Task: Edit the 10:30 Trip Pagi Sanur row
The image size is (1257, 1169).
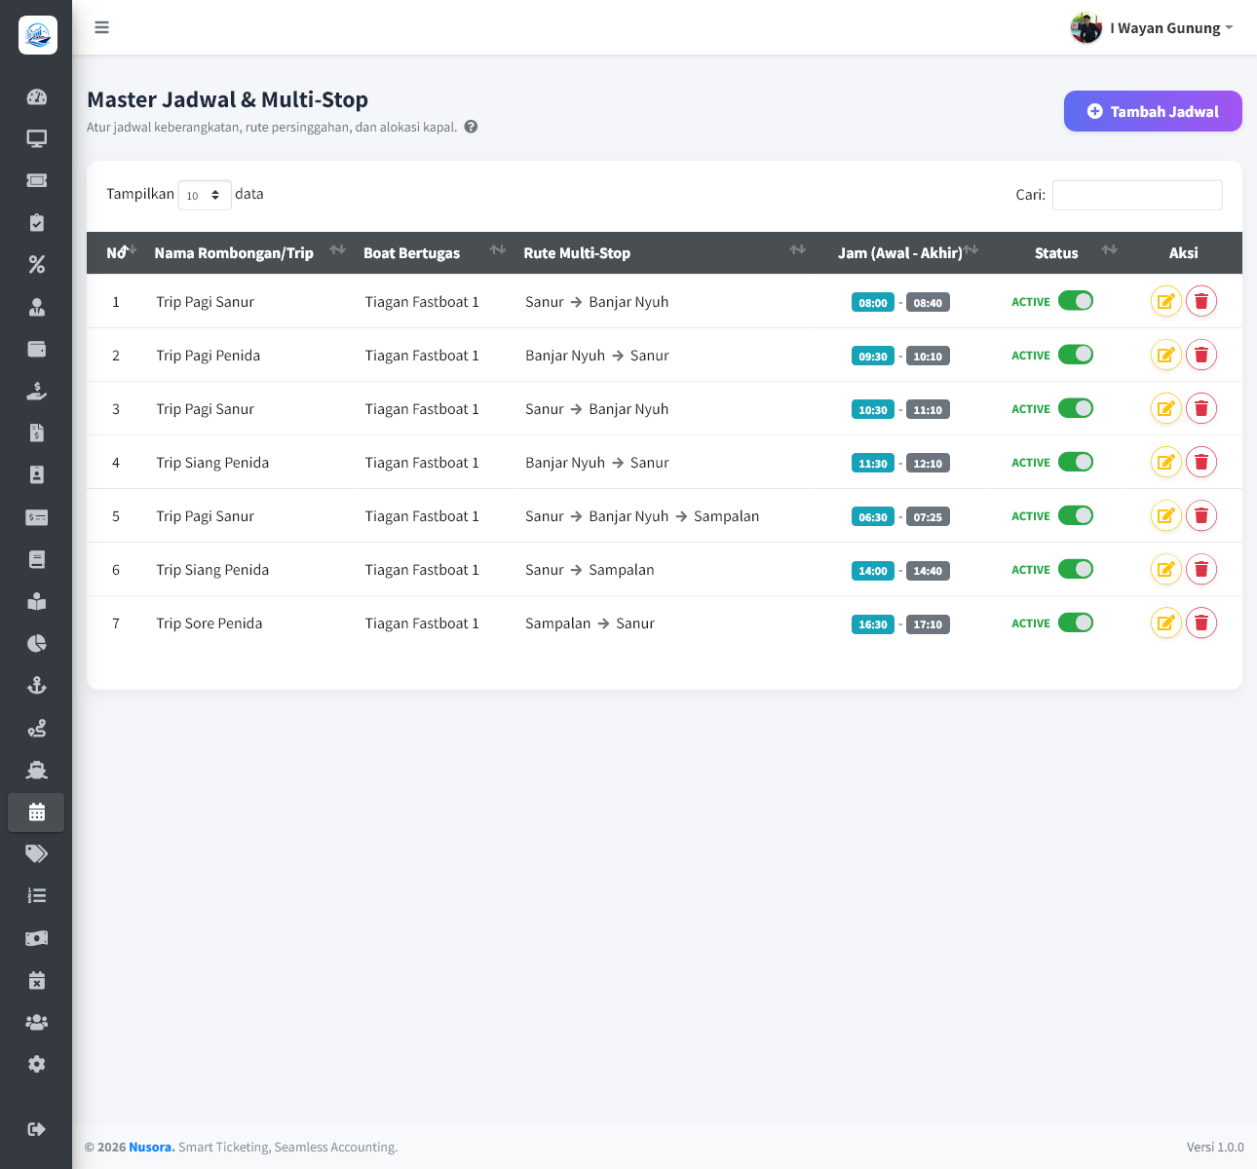Action: [1165, 408]
